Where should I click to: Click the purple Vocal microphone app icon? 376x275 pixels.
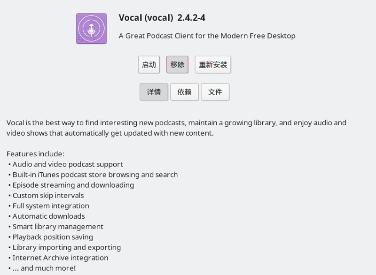(x=91, y=29)
